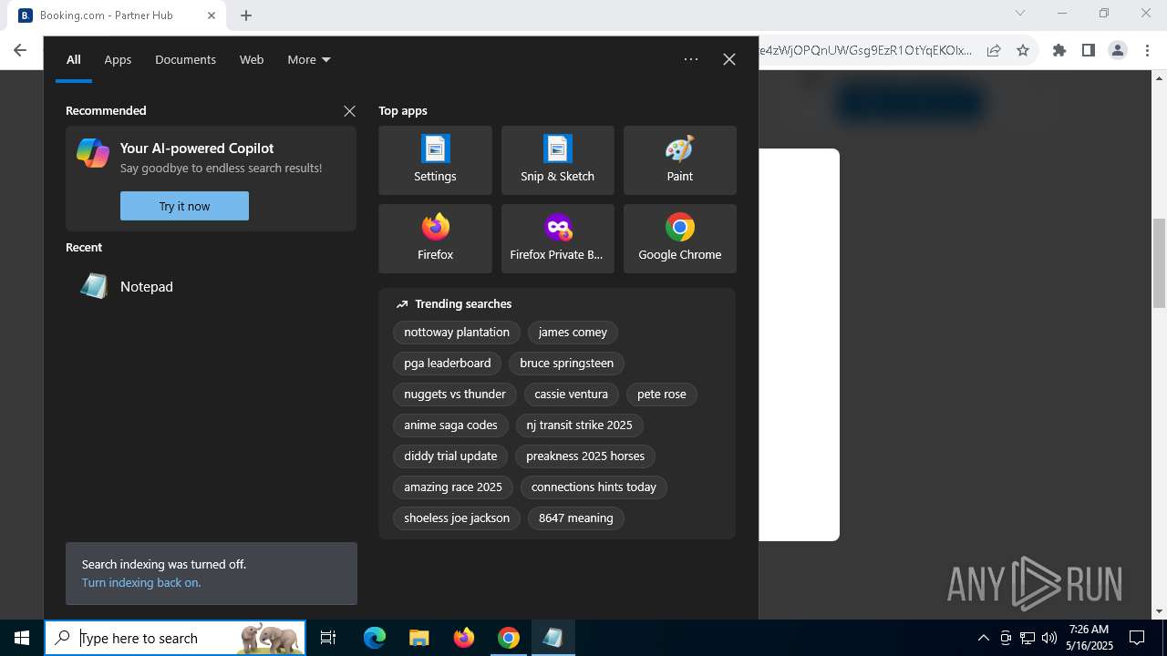1167x656 pixels.
Task: Open Notepad from Recent list
Action: [211, 286]
